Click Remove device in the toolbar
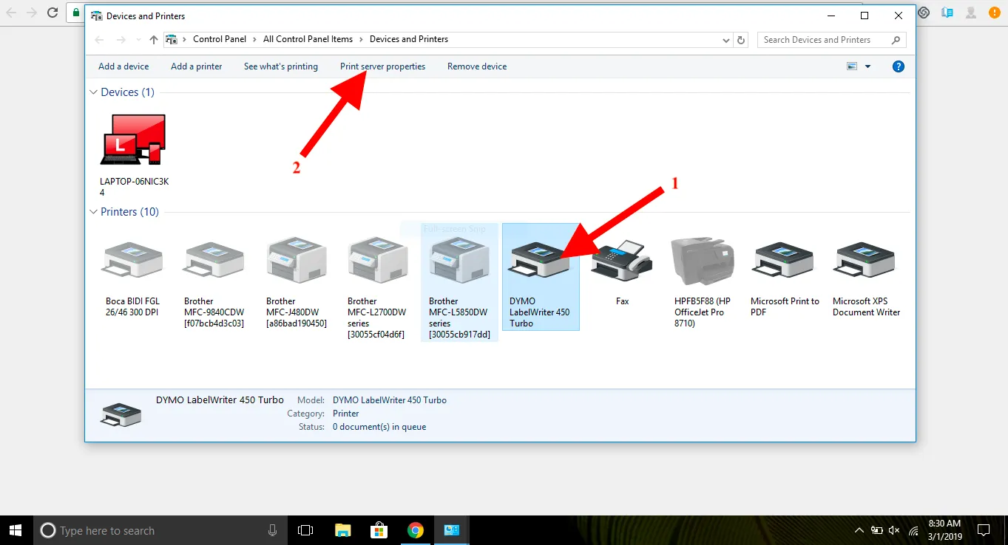The width and height of the screenshot is (1008, 545). 477,66
